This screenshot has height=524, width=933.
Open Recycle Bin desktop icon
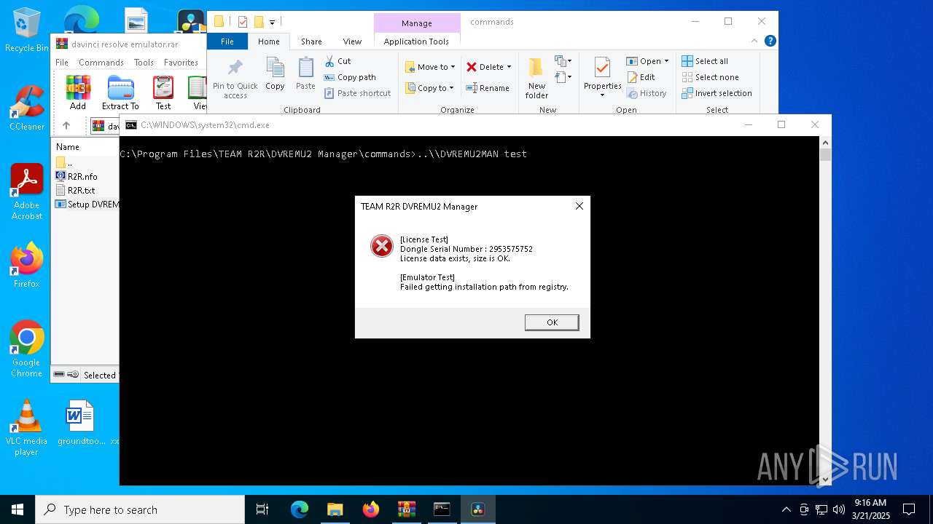(x=27, y=31)
